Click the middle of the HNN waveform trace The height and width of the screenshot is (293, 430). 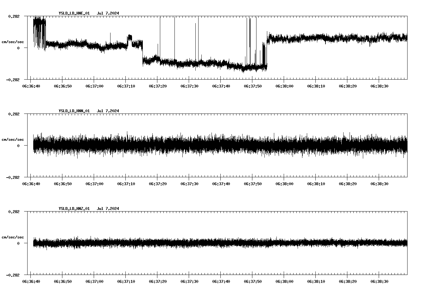(x=218, y=146)
